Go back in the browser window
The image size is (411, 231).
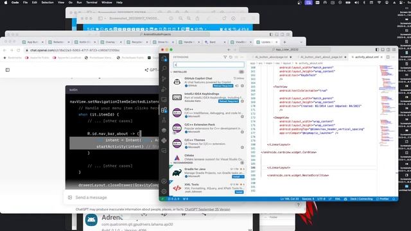[4, 50]
